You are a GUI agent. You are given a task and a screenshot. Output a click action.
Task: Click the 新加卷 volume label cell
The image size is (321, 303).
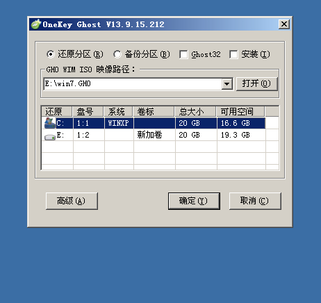tap(154, 135)
